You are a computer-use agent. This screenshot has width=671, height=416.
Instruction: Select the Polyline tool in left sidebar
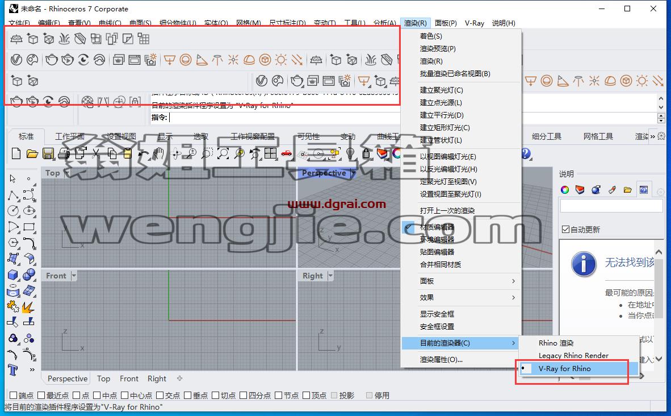pyautogui.click(x=13, y=196)
